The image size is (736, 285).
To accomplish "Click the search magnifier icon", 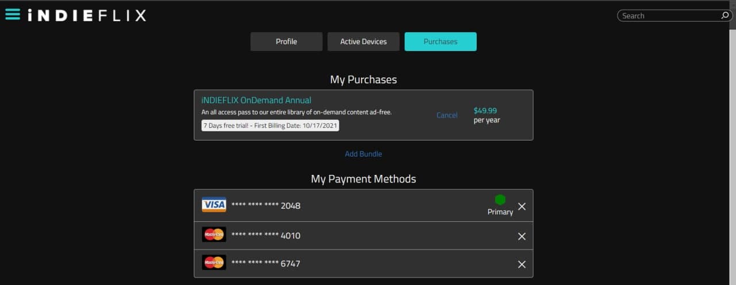I will (x=725, y=15).
